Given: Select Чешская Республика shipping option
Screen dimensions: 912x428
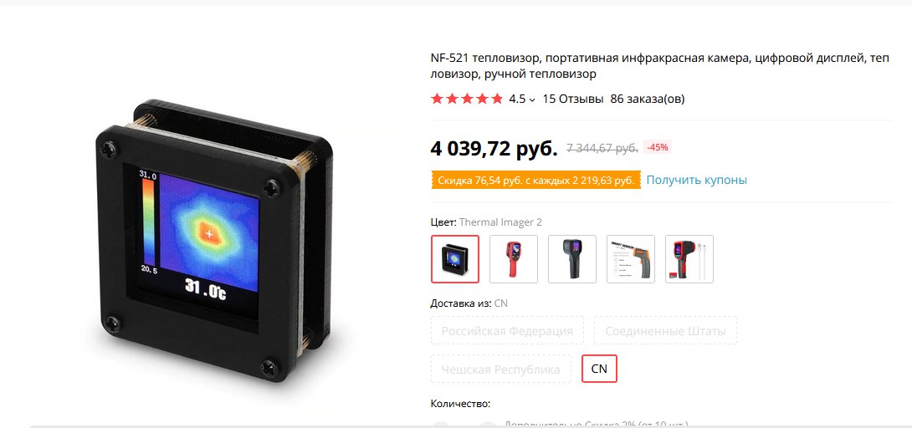Looking at the screenshot, I should point(501,369).
